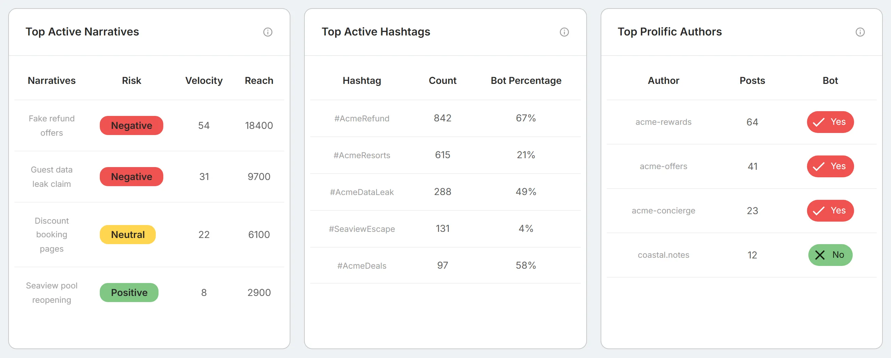Open the Guest data leak claim narrative
Viewport: 891px width, 358px height.
pyautogui.click(x=52, y=177)
